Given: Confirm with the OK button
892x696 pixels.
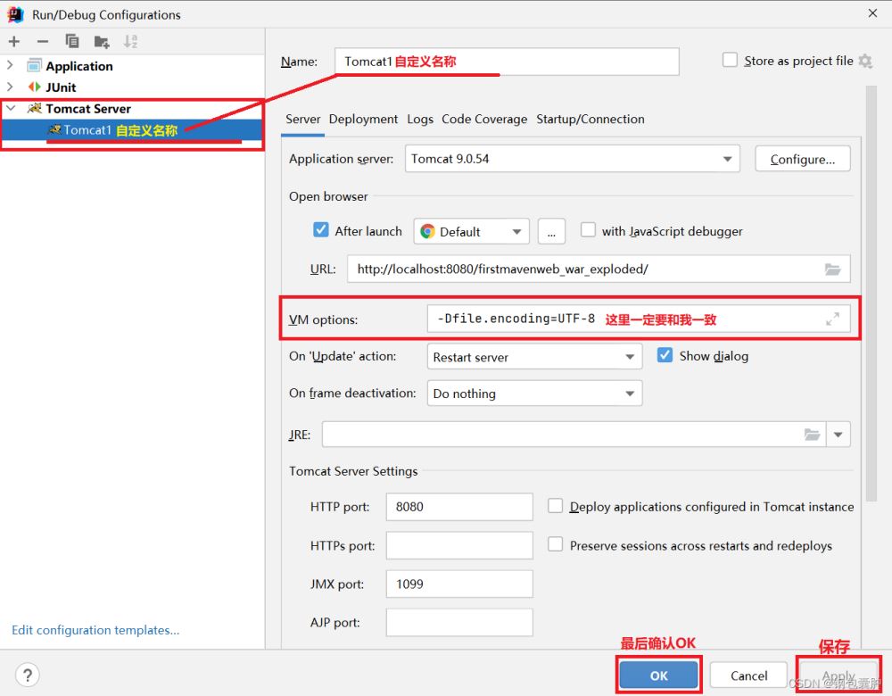Looking at the screenshot, I should [x=659, y=675].
